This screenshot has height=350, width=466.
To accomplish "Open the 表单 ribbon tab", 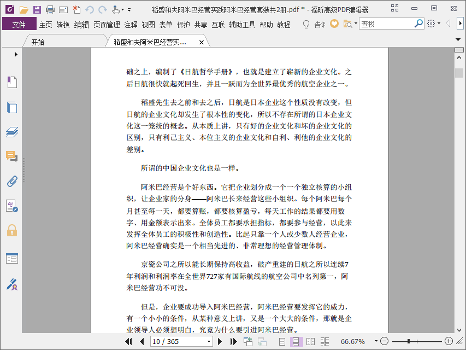I will pyautogui.click(x=166, y=25).
